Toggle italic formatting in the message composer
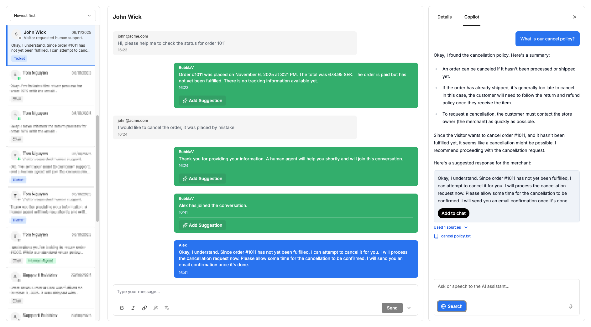The width and height of the screenshot is (591, 327). click(x=133, y=308)
